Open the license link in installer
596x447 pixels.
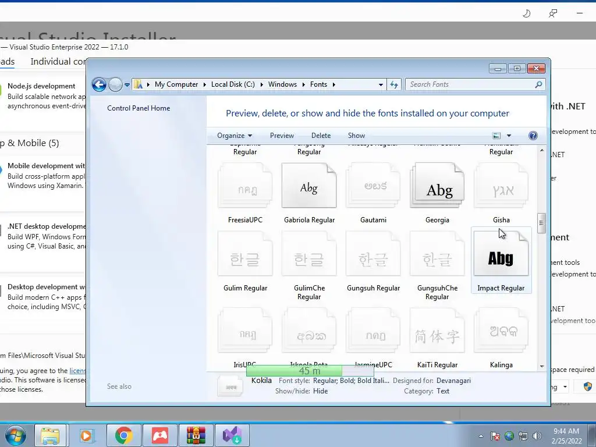[x=78, y=371]
